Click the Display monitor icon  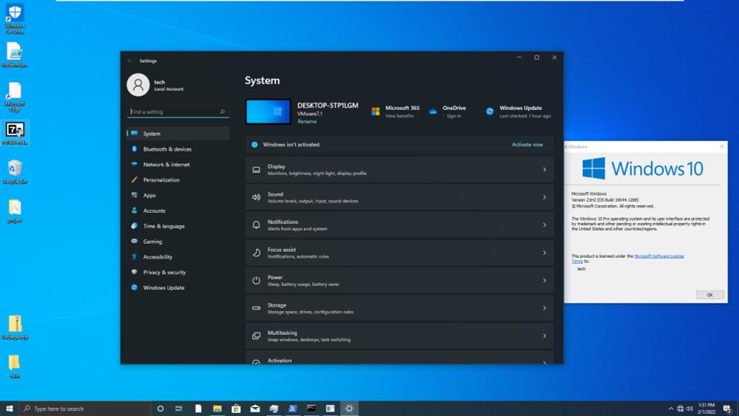tap(256, 170)
